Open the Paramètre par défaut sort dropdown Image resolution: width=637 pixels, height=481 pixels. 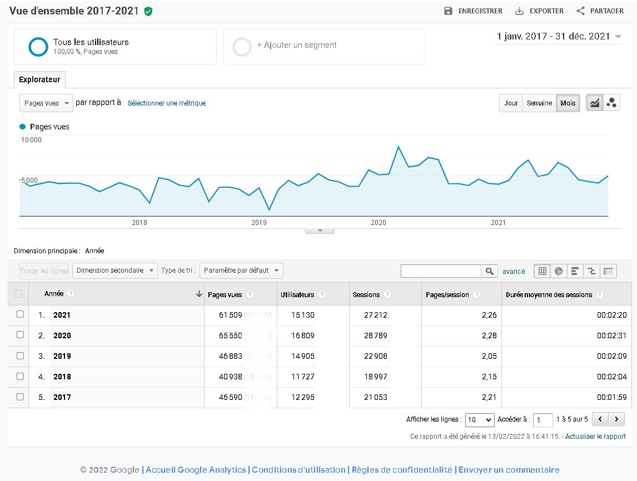point(241,270)
